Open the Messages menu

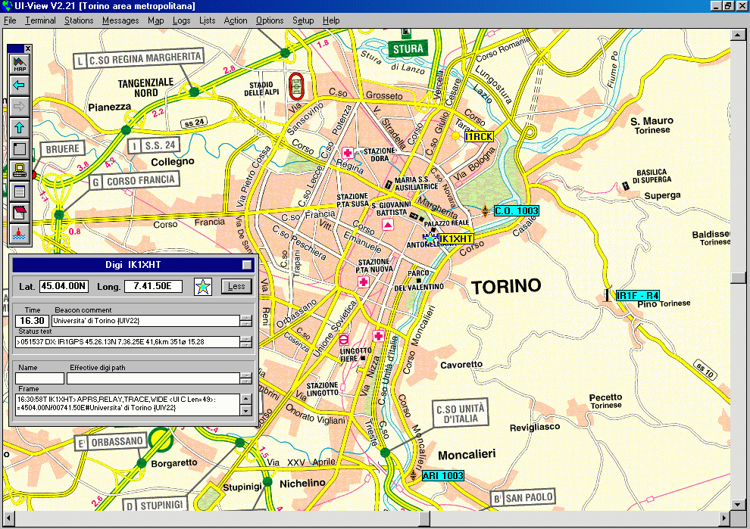120,20
